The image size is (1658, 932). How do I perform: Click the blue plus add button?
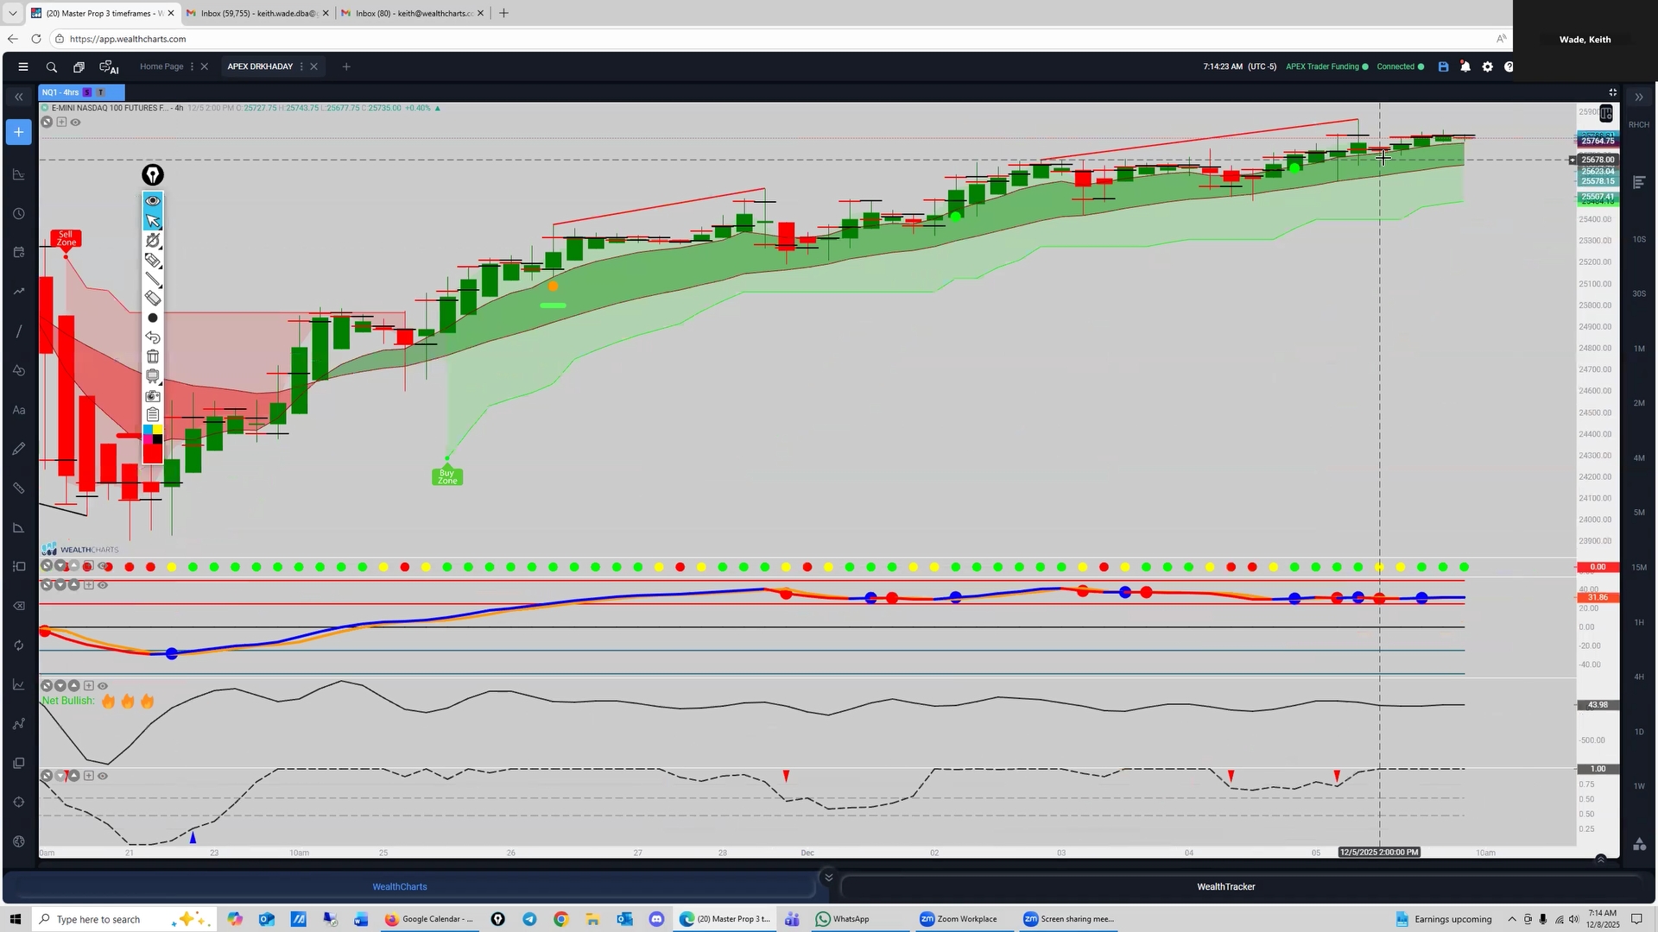pyautogui.click(x=18, y=132)
